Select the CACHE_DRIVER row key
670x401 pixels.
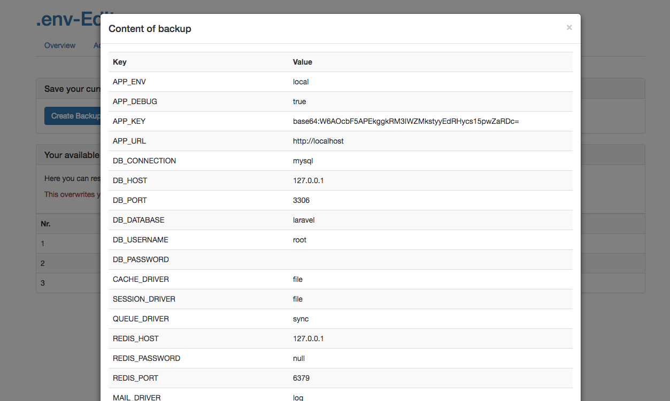tap(141, 279)
